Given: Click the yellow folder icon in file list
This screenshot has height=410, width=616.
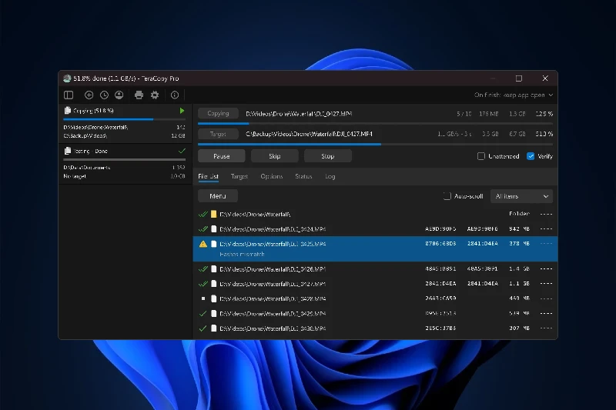Looking at the screenshot, I should coord(214,214).
